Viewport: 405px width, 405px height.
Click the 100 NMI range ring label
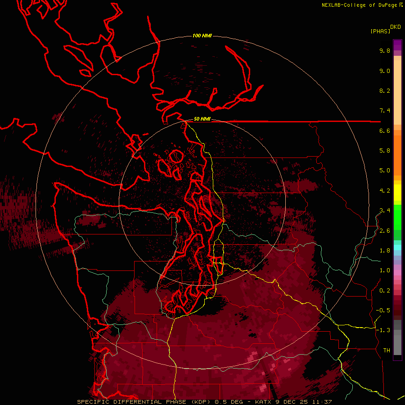202,36
